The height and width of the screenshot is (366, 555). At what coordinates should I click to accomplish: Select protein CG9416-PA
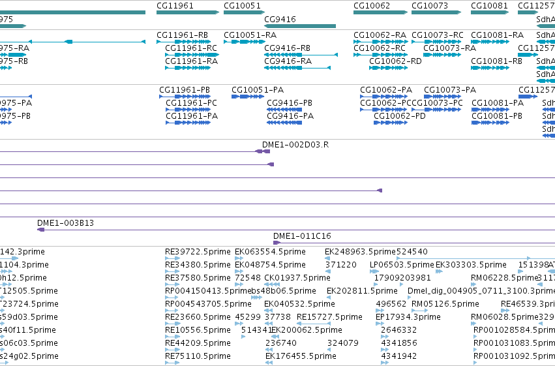[x=290, y=116]
